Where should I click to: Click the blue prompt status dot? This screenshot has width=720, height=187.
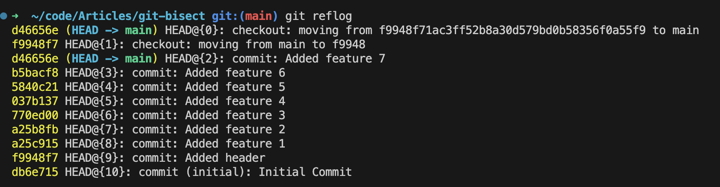pyautogui.click(x=4, y=16)
